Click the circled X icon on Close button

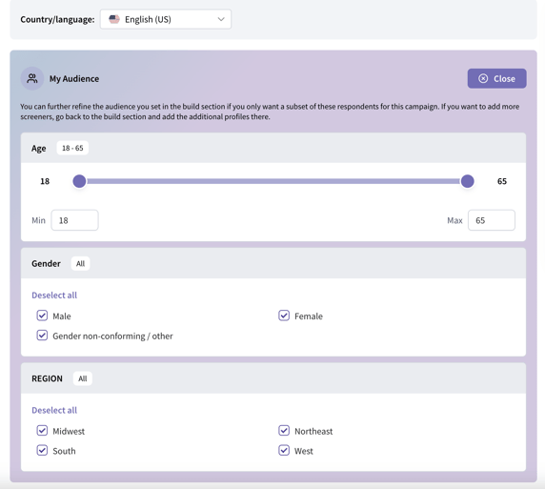[x=483, y=78]
